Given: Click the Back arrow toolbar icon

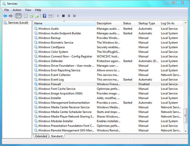Looking at the screenshot, I should pos(5,16).
